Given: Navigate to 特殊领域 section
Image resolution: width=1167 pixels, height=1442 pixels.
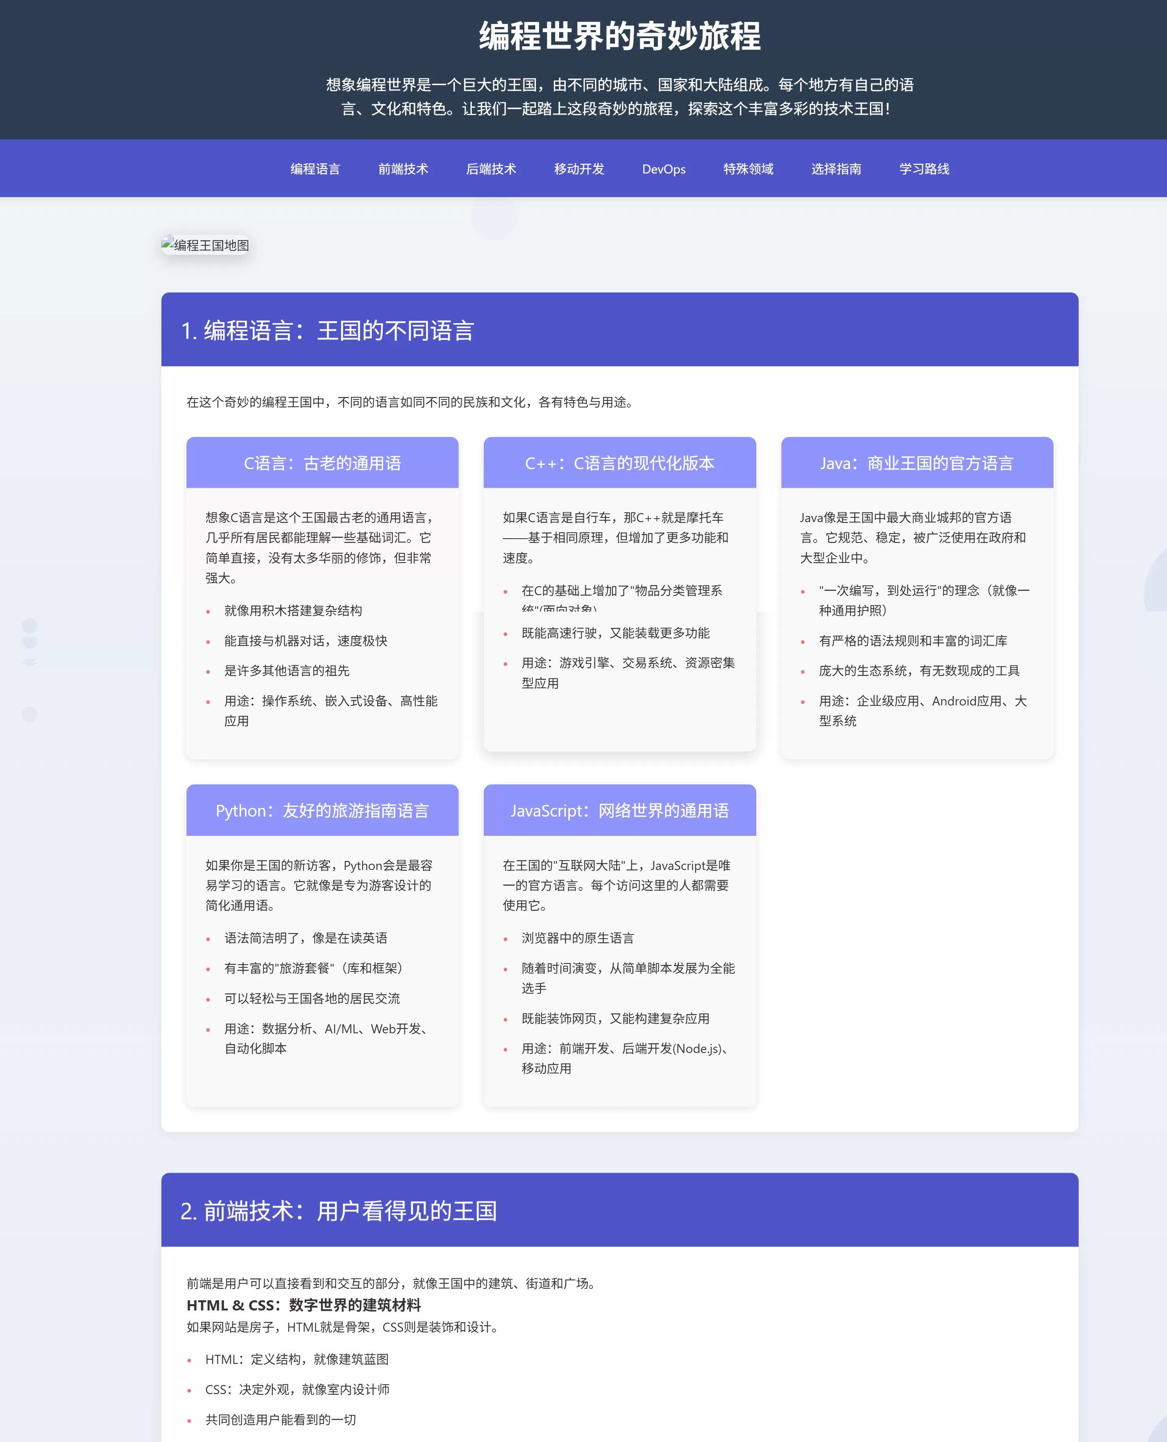Looking at the screenshot, I should [748, 169].
